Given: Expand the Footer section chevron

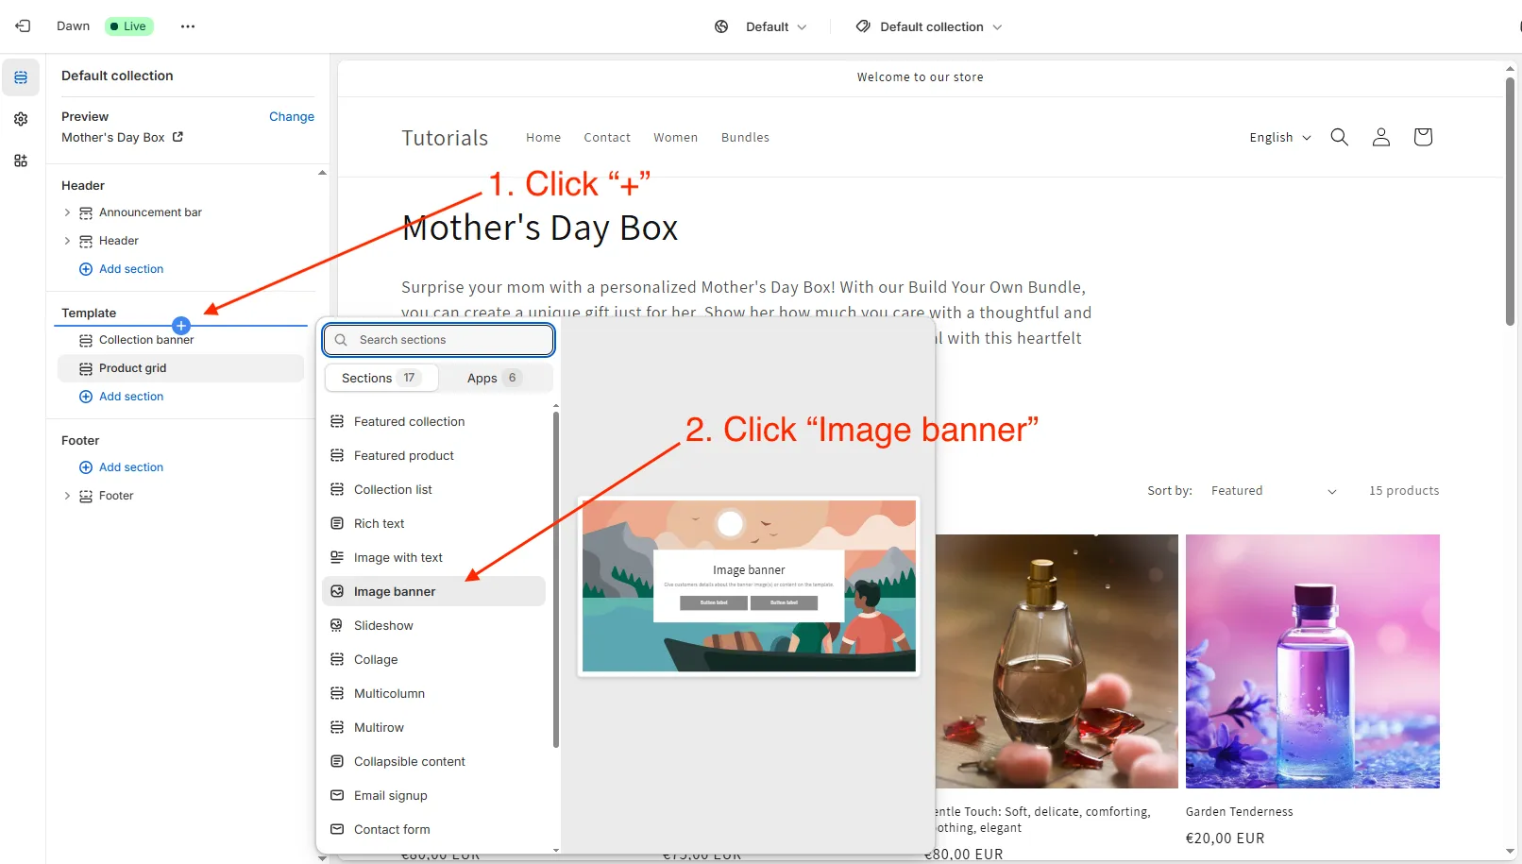Looking at the screenshot, I should click(x=66, y=495).
